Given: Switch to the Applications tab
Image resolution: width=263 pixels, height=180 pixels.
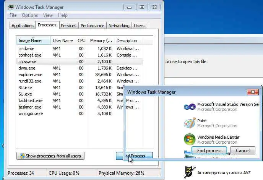Looking at the screenshot, I should click(x=23, y=26).
